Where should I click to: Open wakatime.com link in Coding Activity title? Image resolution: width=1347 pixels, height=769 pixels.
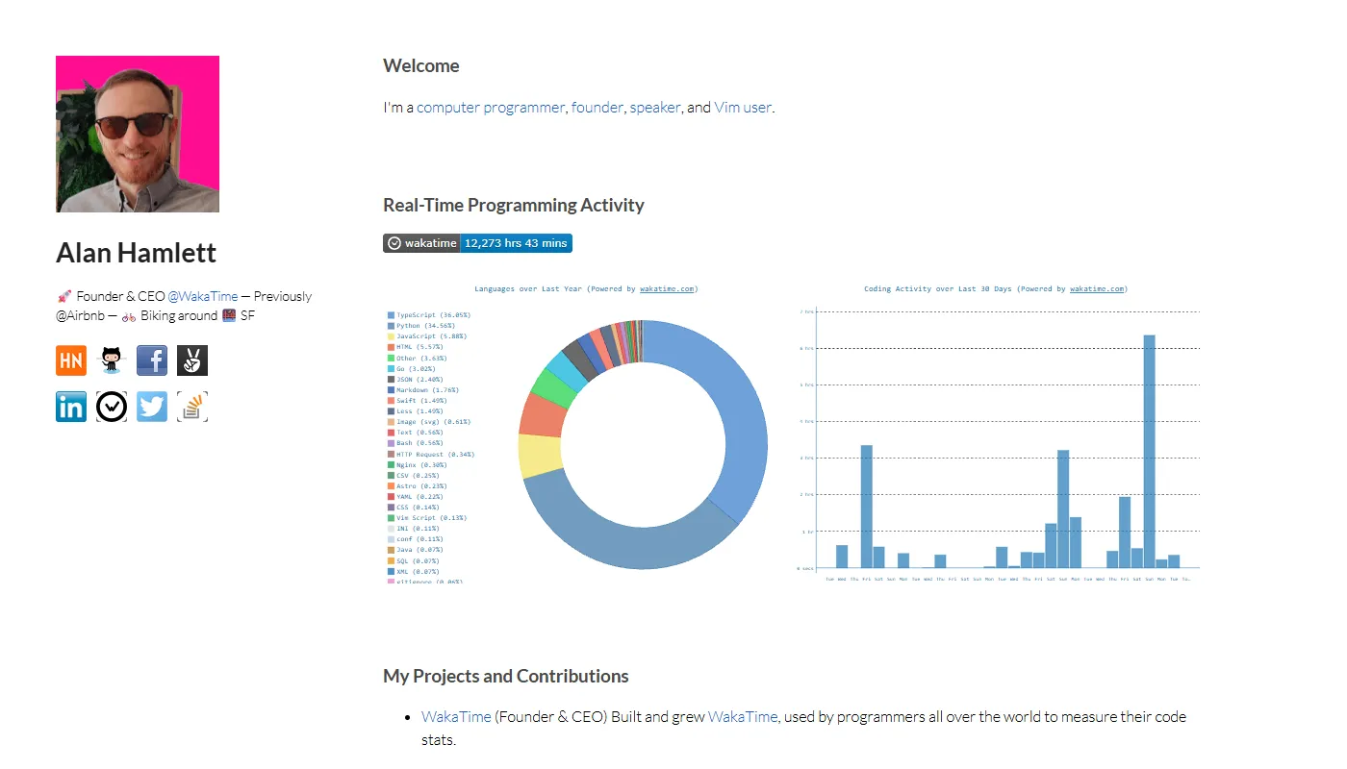(1097, 288)
